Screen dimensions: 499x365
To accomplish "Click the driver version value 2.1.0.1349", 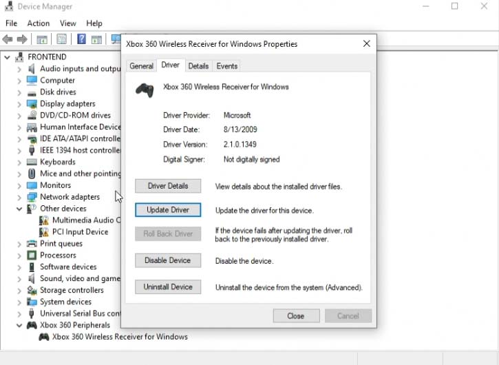I will click(x=240, y=145).
